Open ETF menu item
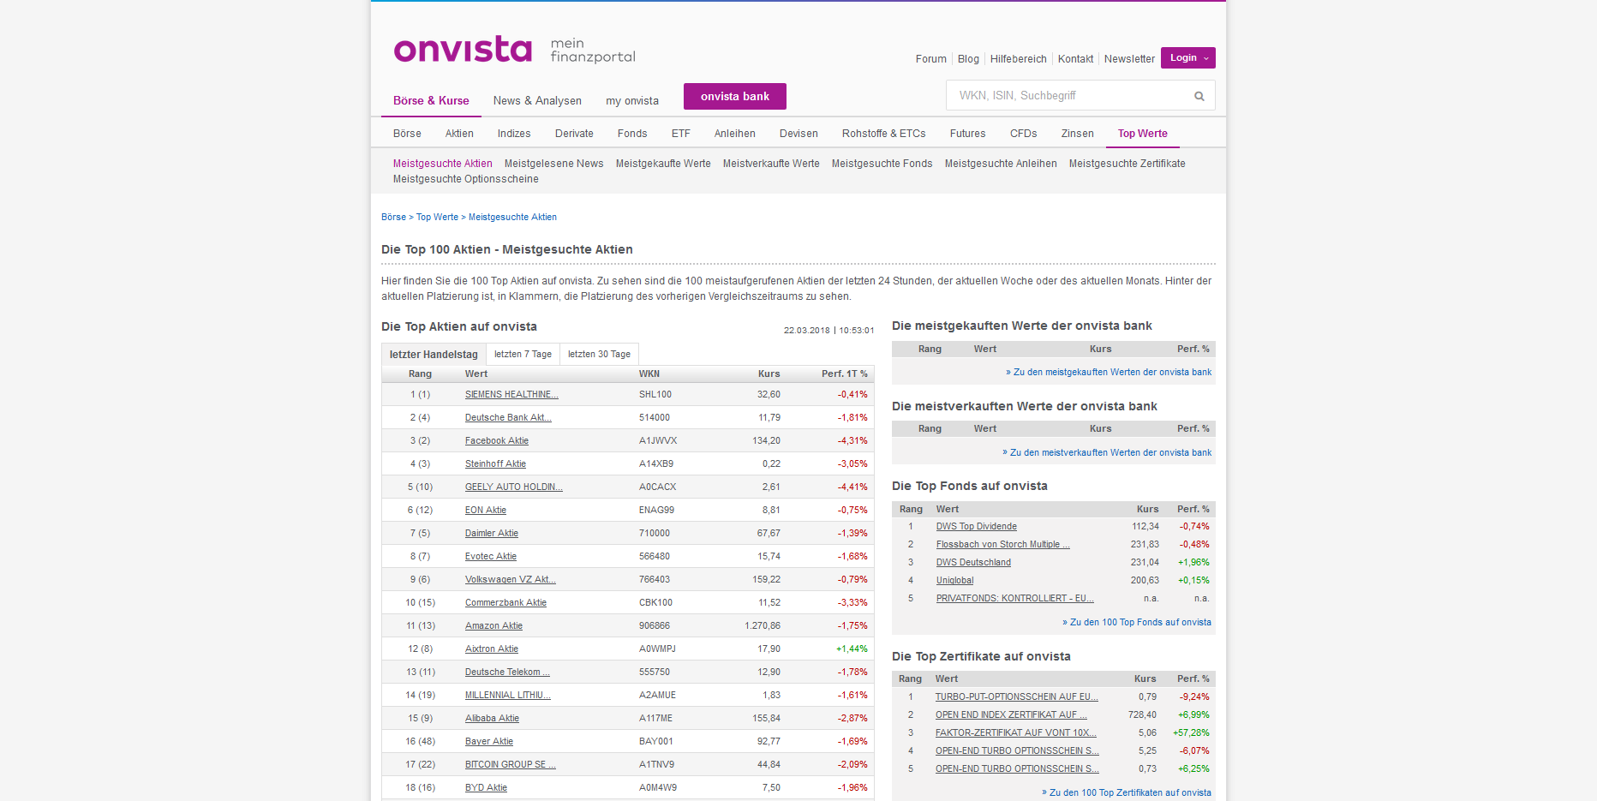The width and height of the screenshot is (1597, 801). tap(680, 134)
